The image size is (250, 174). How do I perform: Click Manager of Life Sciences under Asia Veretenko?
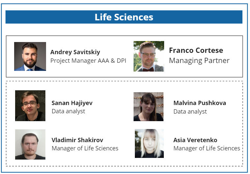coord(207,148)
